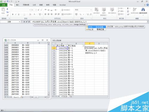Open filter dropdown on 员工姓名 header
This screenshot has width=149, height=112.
84,46
